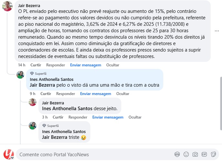
Task: Open Ines Anthonella Santos profile name link
Action: tap(51, 79)
